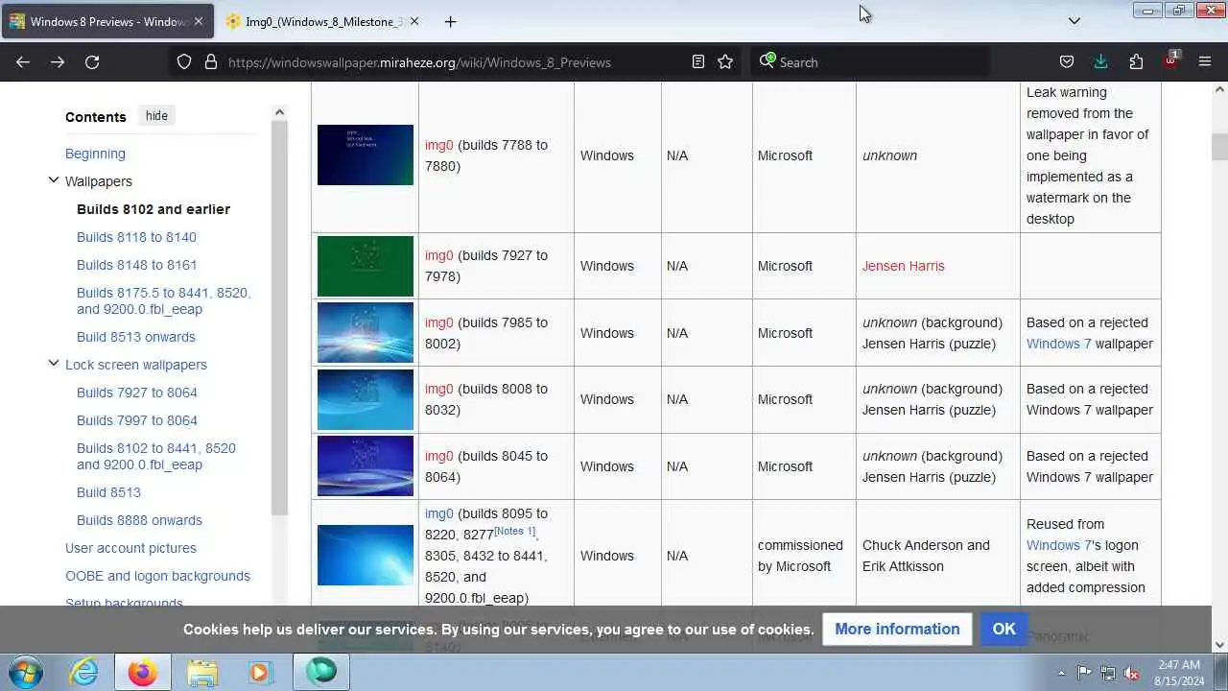Open img0 link for builds 7985 to 8002
The width and height of the screenshot is (1228, 691).
(438, 322)
